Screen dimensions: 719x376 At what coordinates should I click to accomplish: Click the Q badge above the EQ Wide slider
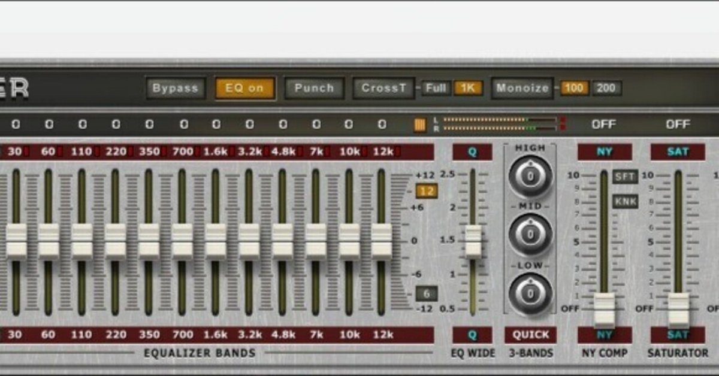pos(473,153)
